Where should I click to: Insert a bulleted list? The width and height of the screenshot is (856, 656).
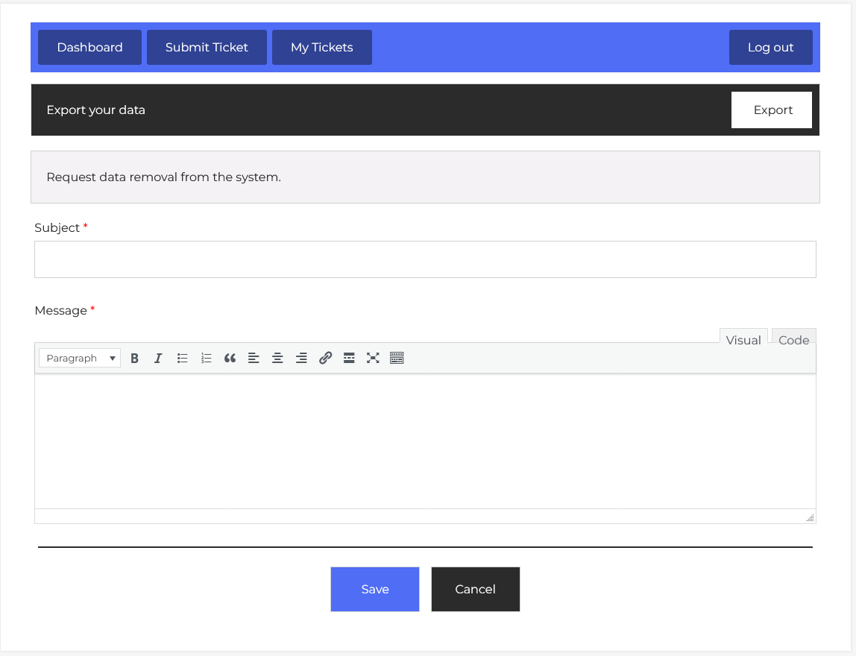pyautogui.click(x=182, y=359)
